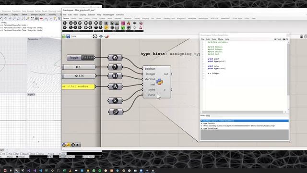Click the Zoom Extents icon on canvas toolbar
Image resolution: width=307 pixels, height=173 pixels.
pyautogui.click(x=95, y=37)
